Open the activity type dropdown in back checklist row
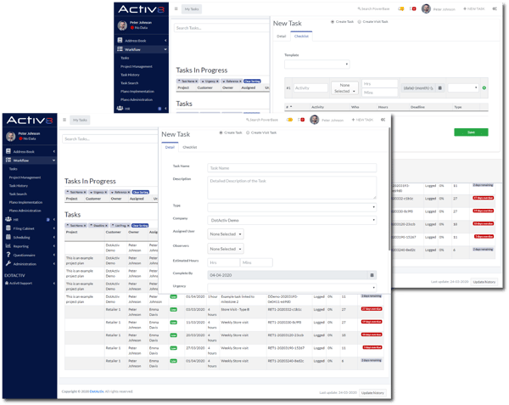509x405 pixels. tap(463, 87)
